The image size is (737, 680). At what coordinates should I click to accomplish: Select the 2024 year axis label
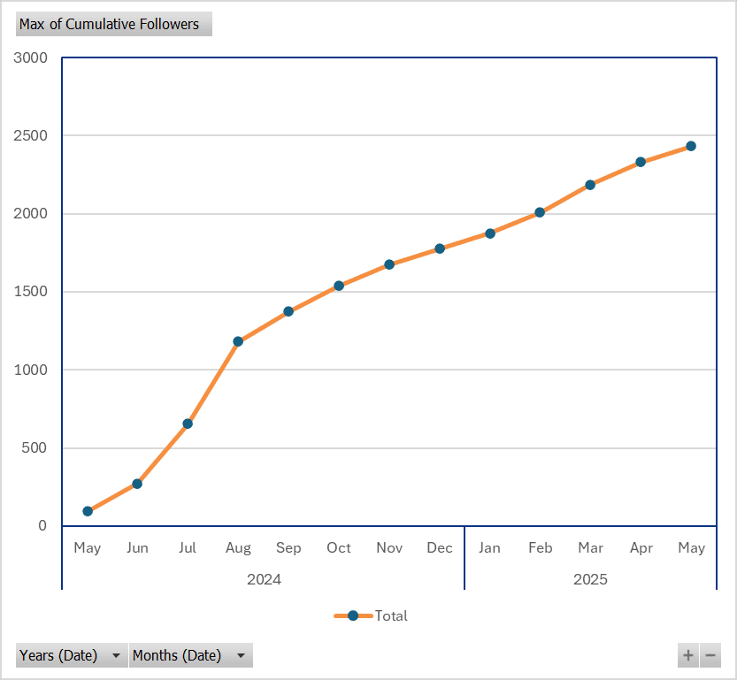(264, 580)
